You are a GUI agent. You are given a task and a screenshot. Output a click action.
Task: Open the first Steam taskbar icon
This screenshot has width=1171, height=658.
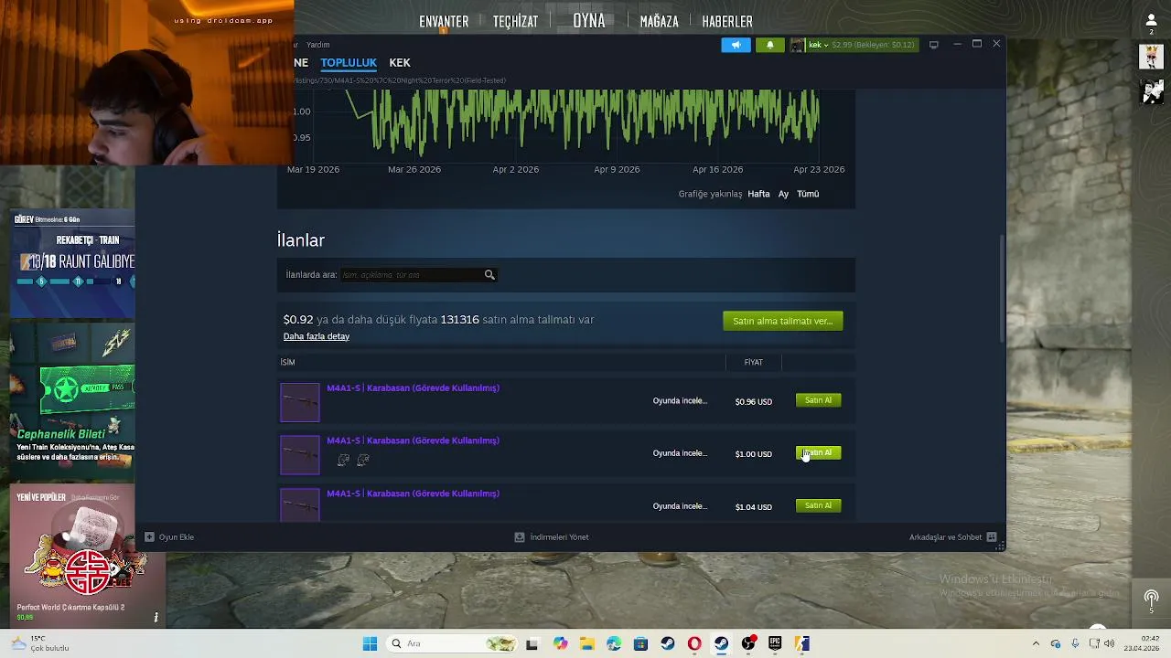[x=668, y=643]
